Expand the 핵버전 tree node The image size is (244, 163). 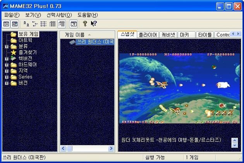pos(7,59)
